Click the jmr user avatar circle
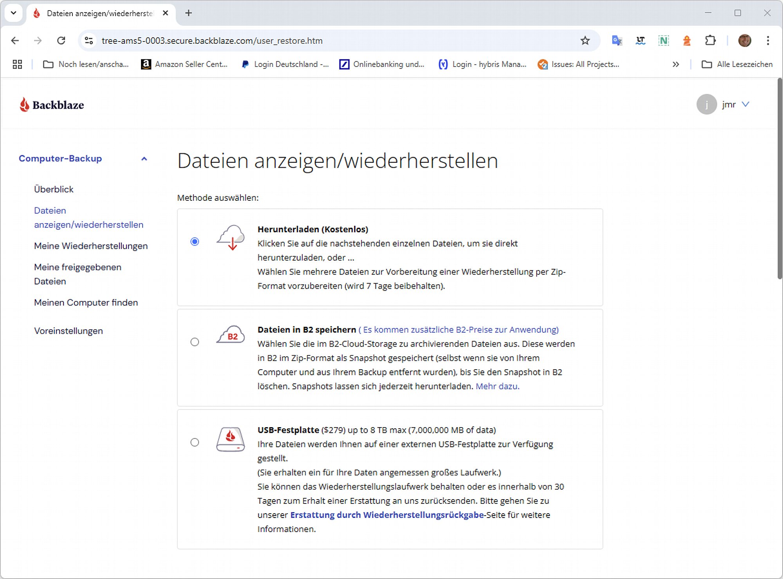Image resolution: width=783 pixels, height=579 pixels. tap(707, 104)
